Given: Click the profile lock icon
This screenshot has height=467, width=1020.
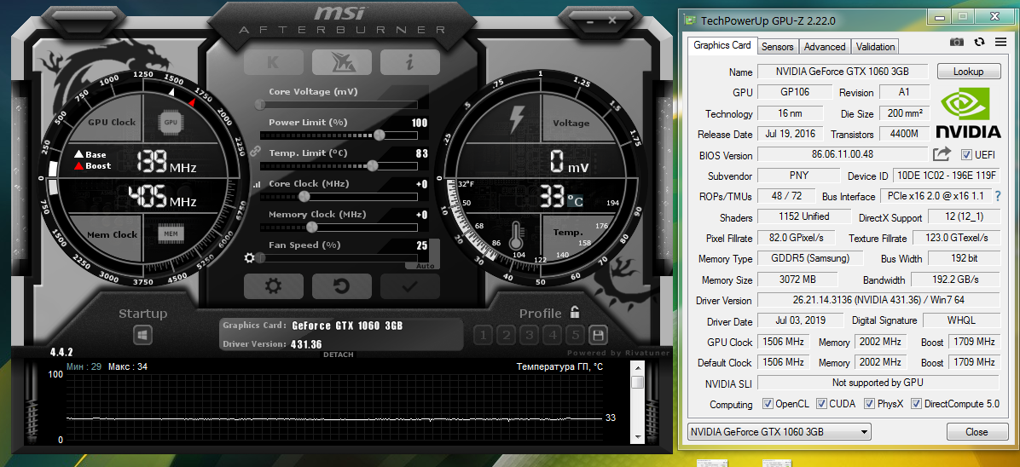Looking at the screenshot, I should pos(575,312).
